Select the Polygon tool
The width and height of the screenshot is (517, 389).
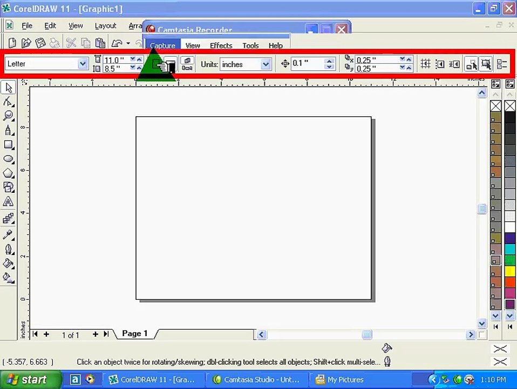pyautogui.click(x=8, y=173)
